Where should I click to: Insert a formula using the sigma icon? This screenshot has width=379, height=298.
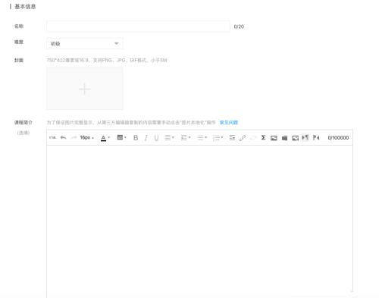click(x=263, y=137)
